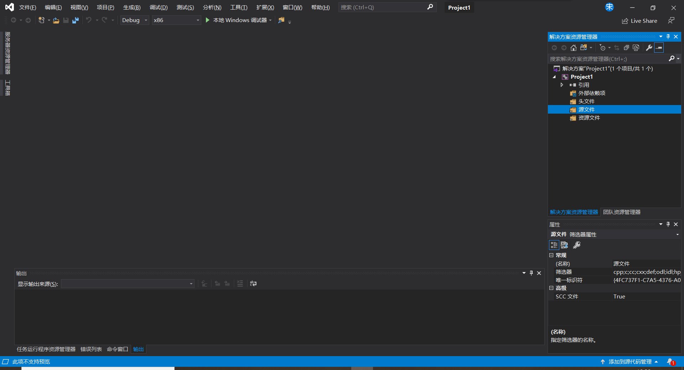Toggle auto-hide pin on Properties panel

coord(668,224)
